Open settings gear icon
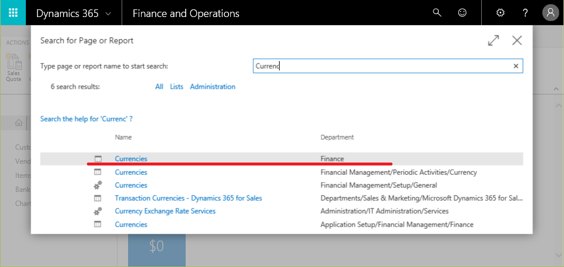564x267 pixels. pyautogui.click(x=500, y=13)
